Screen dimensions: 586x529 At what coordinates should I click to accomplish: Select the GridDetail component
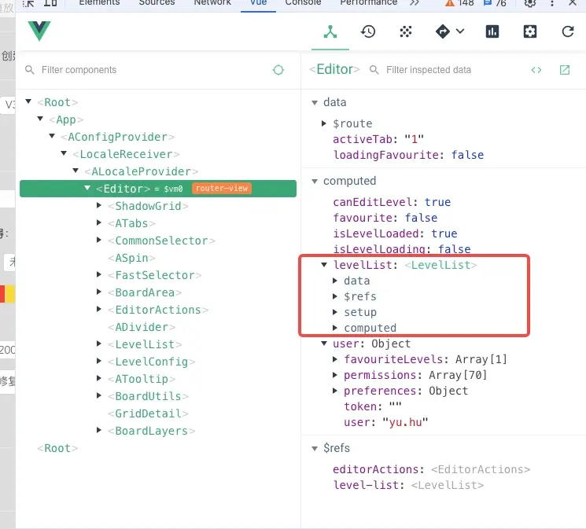click(148, 413)
